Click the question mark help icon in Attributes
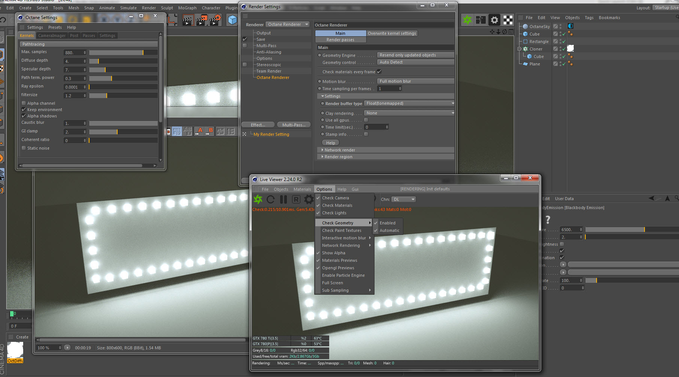Screen dimensions: 679x377 pyautogui.click(x=548, y=220)
